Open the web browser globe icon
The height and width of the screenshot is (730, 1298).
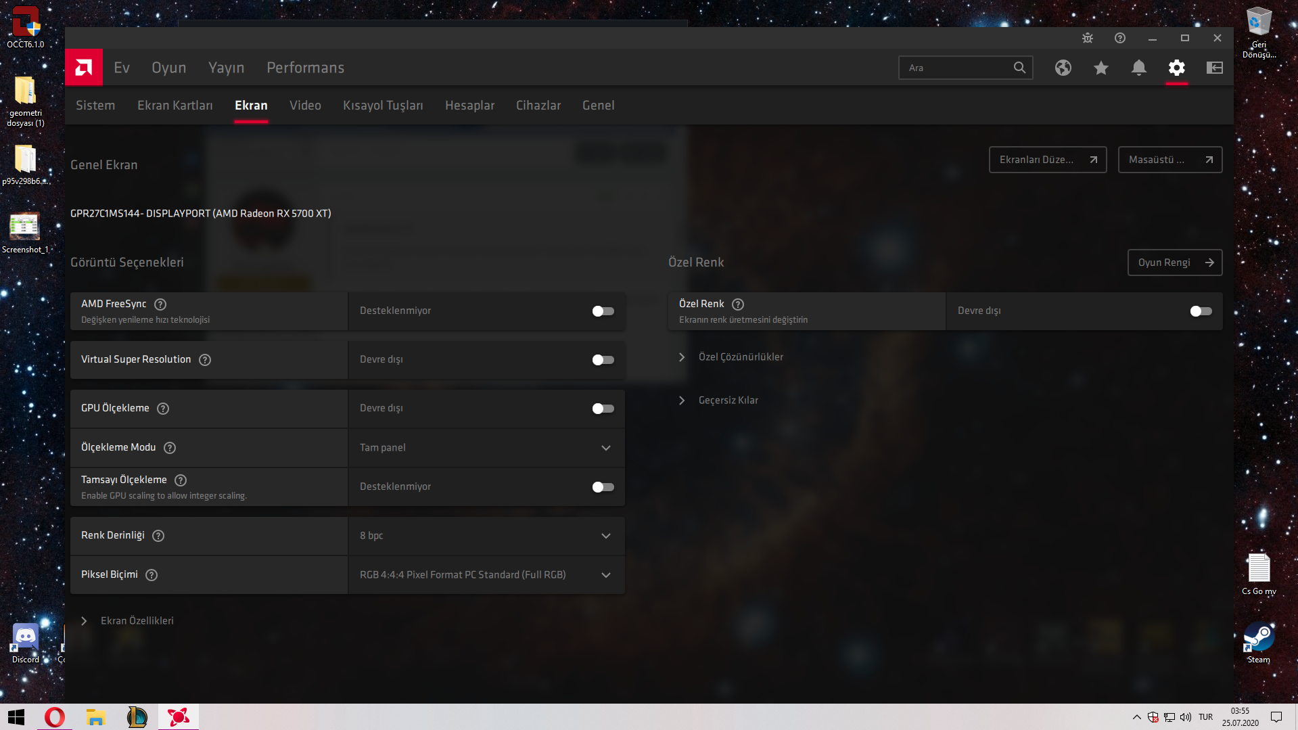pos(1063,68)
